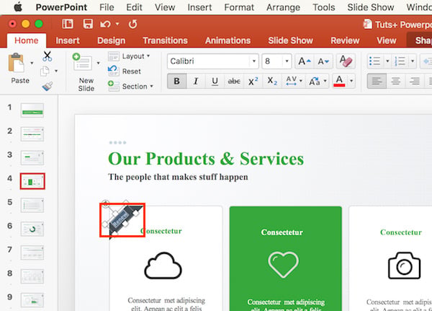
Task: Open the Apple menu
Action: [18, 7]
